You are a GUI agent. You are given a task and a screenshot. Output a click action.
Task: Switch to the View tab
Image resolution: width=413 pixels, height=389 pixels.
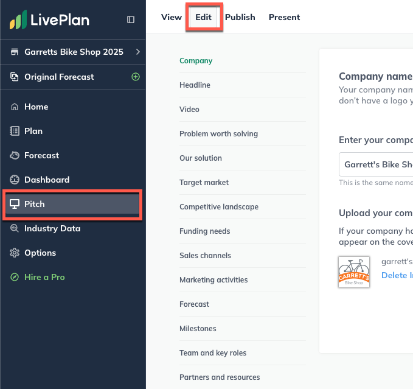point(172,17)
